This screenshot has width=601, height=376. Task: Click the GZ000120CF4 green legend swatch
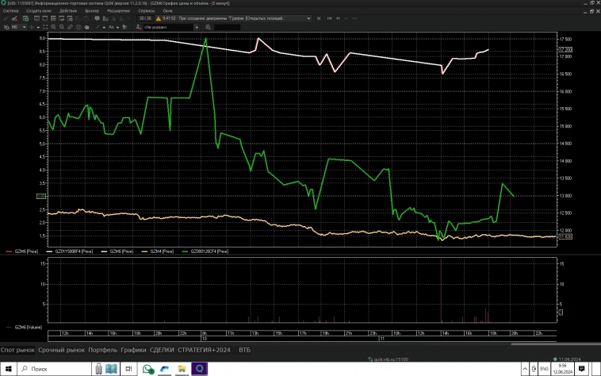(x=186, y=251)
